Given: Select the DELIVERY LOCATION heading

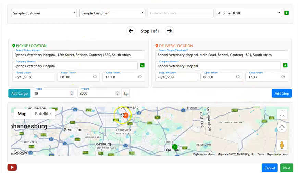Looking at the screenshot, I should [x=176, y=46].
